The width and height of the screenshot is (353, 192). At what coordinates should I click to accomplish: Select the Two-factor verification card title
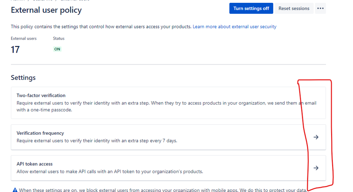point(41,95)
